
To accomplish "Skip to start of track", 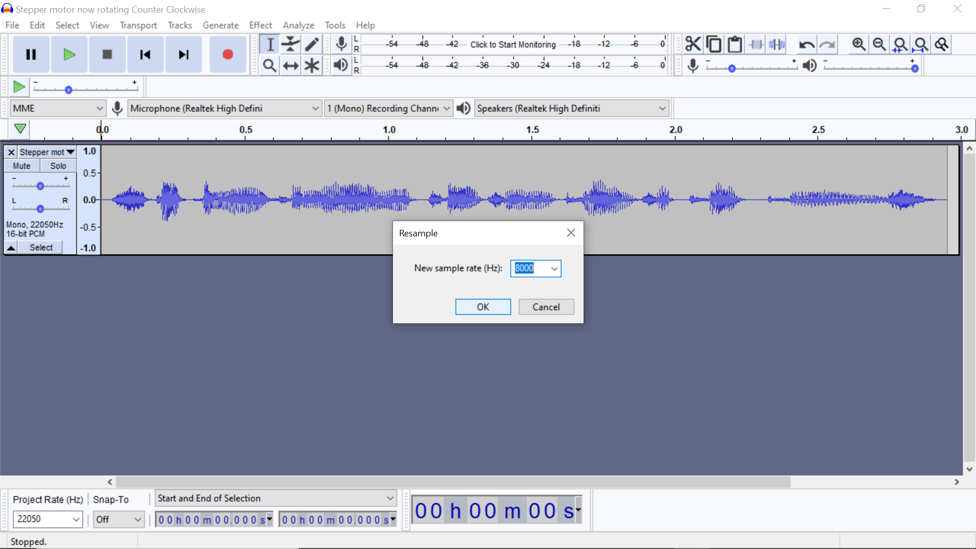I will click(145, 54).
